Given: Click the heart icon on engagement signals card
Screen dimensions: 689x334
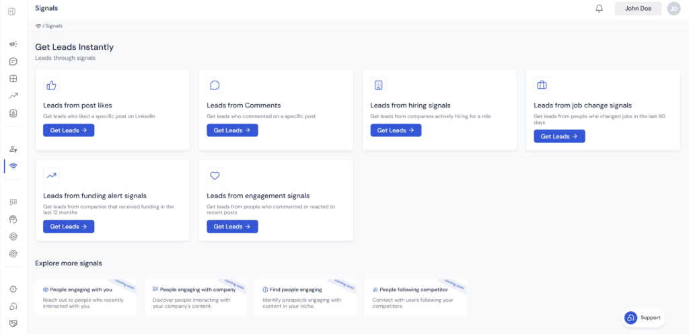Looking at the screenshot, I should tap(215, 175).
